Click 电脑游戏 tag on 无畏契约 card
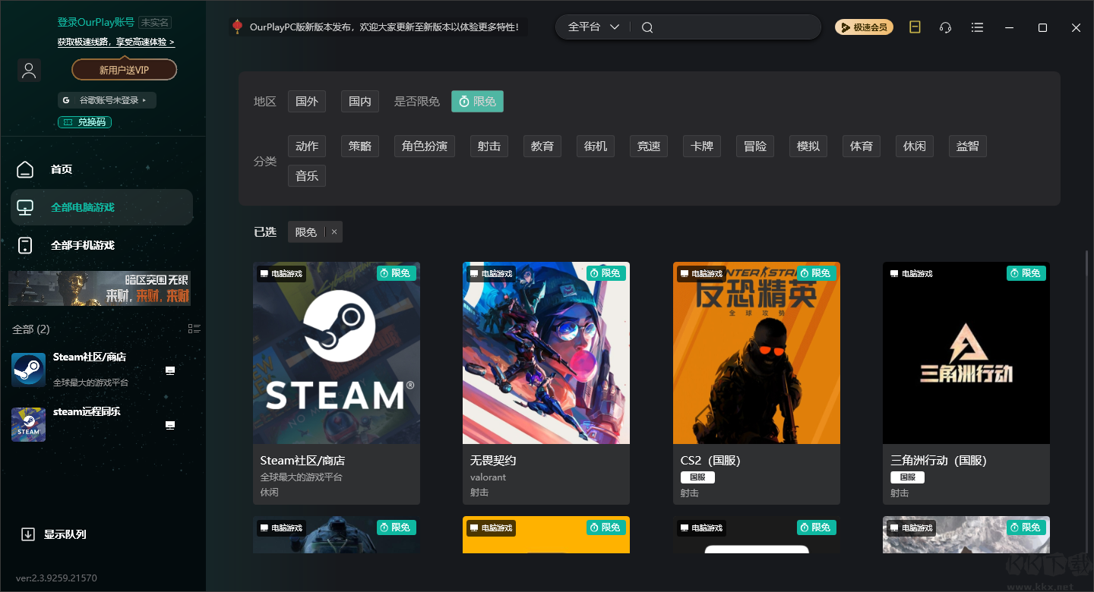Viewport: 1094px width, 592px height. [491, 273]
